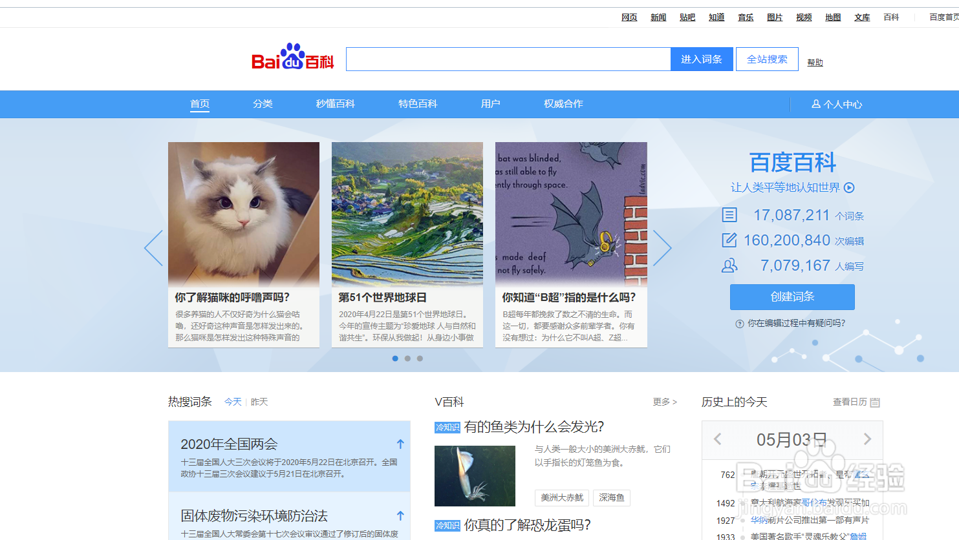This screenshot has width=959, height=540.
Task: Focus the encyclopedia search input box
Action: tap(508, 59)
